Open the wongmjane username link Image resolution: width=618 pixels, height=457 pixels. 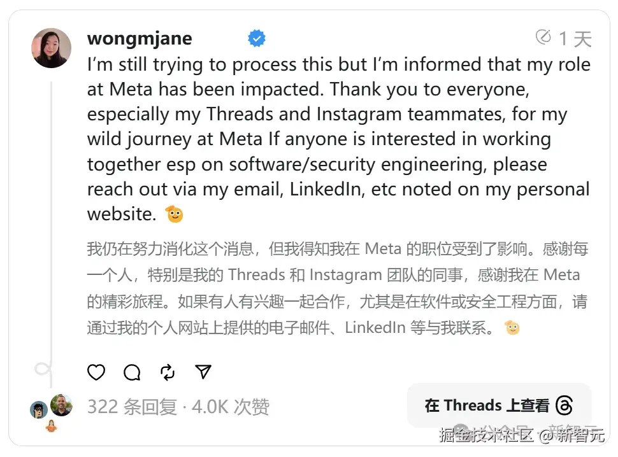tap(140, 39)
